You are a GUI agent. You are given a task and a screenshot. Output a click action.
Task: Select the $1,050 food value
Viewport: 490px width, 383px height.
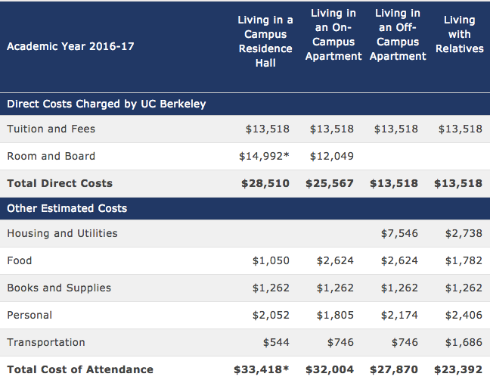(271, 260)
